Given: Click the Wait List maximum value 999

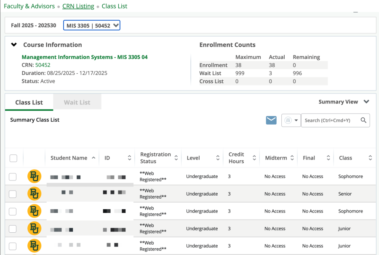Looking at the screenshot, I should coord(240,73).
